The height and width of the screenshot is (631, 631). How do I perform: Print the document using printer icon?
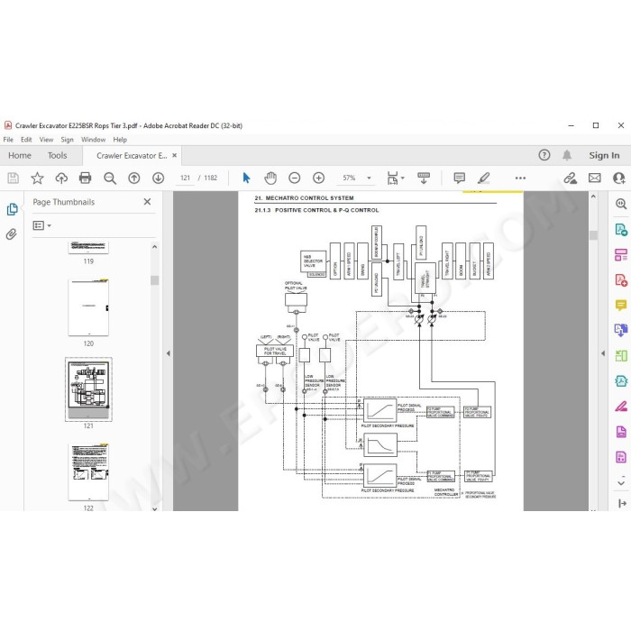click(86, 178)
